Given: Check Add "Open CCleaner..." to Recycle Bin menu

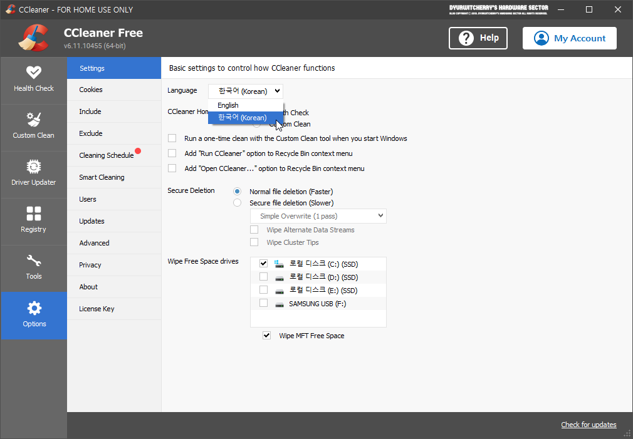Looking at the screenshot, I should tap(172, 168).
